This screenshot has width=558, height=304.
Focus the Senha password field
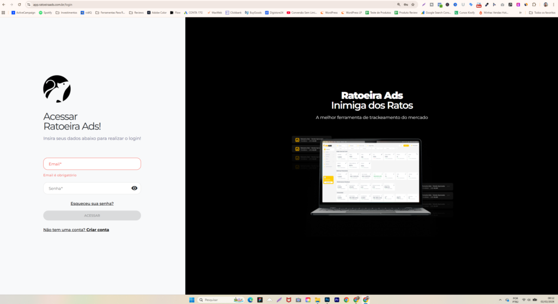(x=92, y=188)
